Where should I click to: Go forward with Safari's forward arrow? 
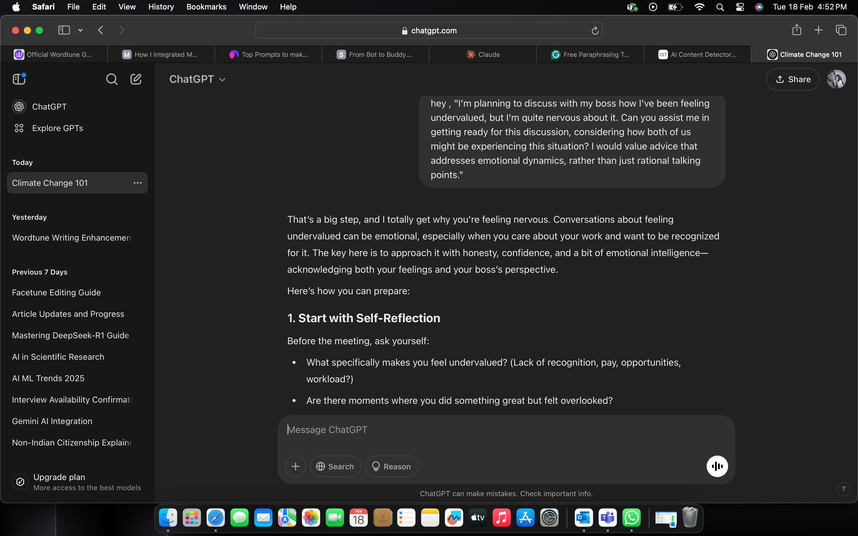point(122,30)
